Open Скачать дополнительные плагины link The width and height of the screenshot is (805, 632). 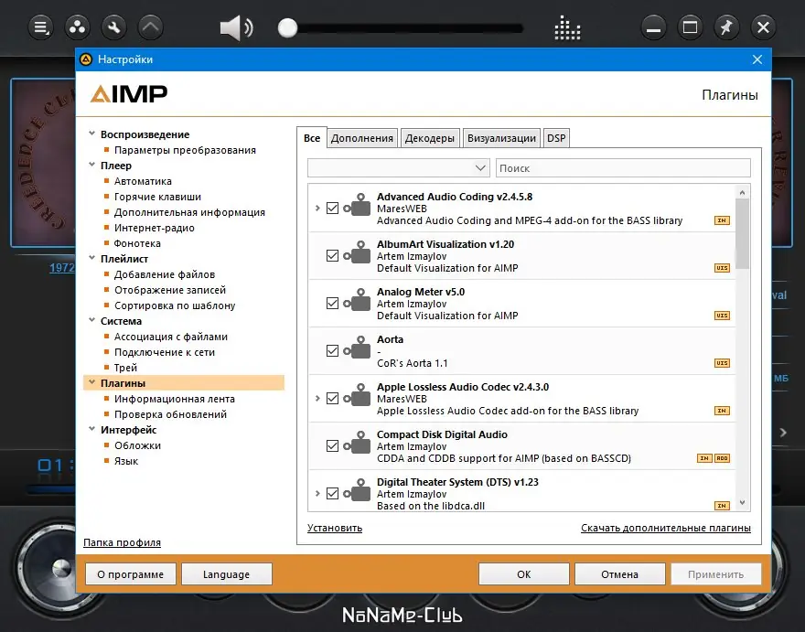tap(666, 528)
